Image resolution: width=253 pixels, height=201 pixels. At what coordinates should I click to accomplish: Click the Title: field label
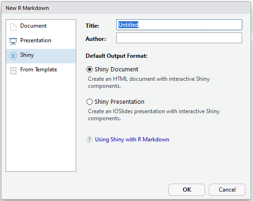(x=92, y=26)
